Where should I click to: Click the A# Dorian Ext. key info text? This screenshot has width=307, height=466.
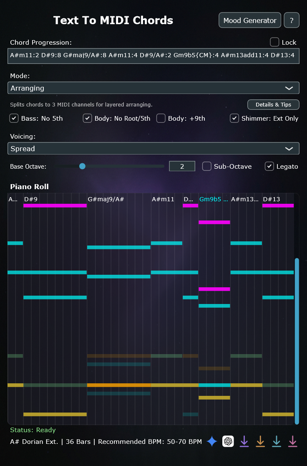[34, 442]
